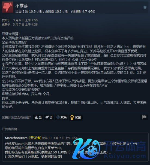Click the 罪证大清算 review heading line
This screenshot has height=165, width=150.
(x=11, y=34)
